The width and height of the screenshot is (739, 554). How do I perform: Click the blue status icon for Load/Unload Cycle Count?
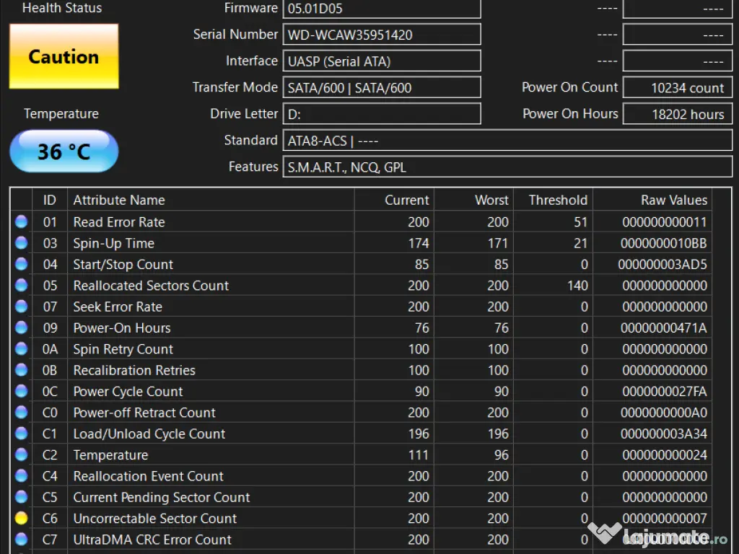[x=21, y=434]
